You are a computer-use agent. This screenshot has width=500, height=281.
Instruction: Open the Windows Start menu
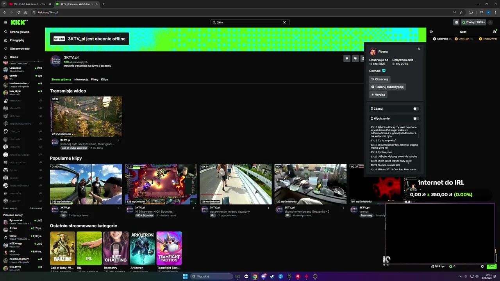click(185, 276)
